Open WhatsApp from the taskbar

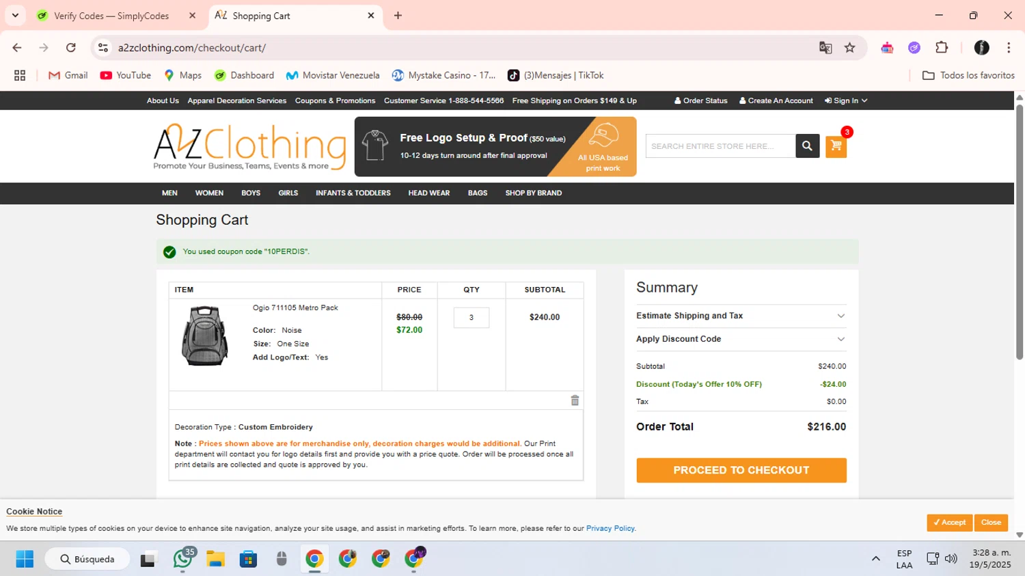[x=183, y=559]
